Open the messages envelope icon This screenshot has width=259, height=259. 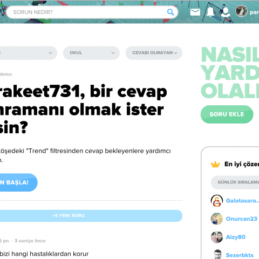tap(195, 12)
